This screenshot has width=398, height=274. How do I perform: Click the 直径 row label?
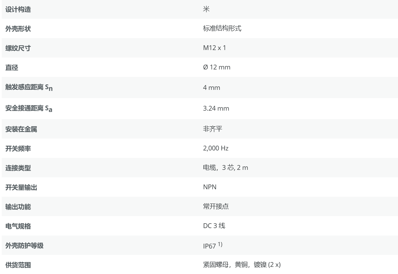[12, 68]
